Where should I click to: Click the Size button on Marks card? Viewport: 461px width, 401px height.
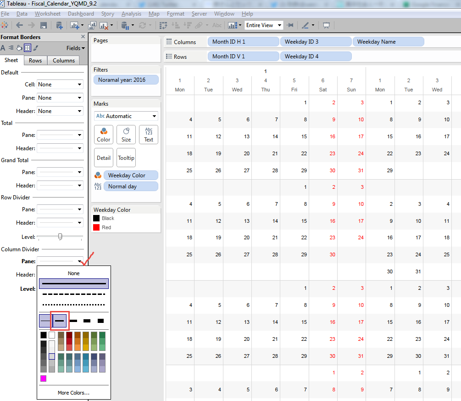(x=126, y=135)
